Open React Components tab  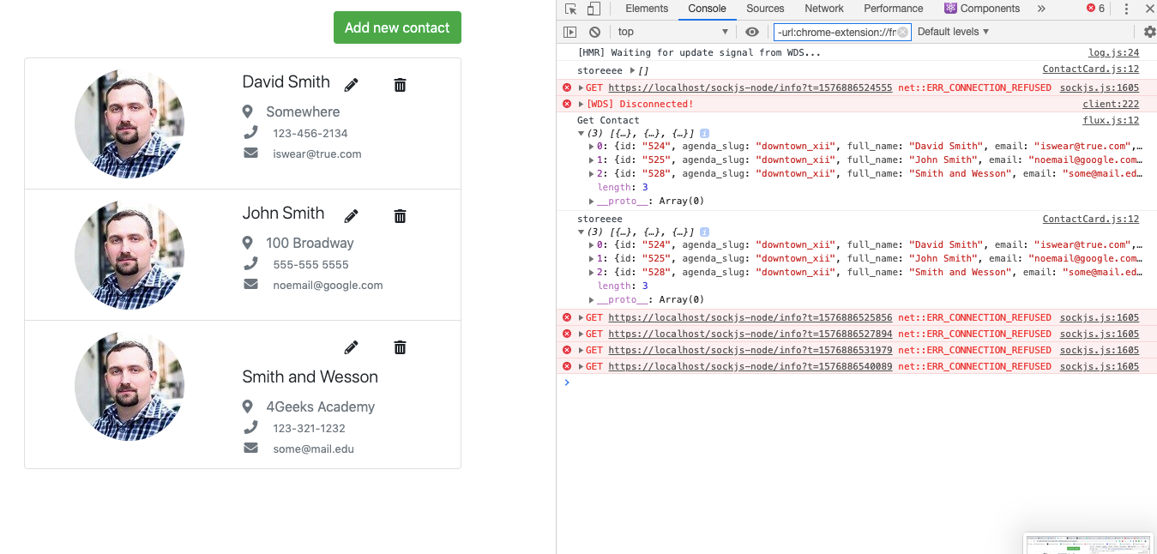[x=982, y=9]
